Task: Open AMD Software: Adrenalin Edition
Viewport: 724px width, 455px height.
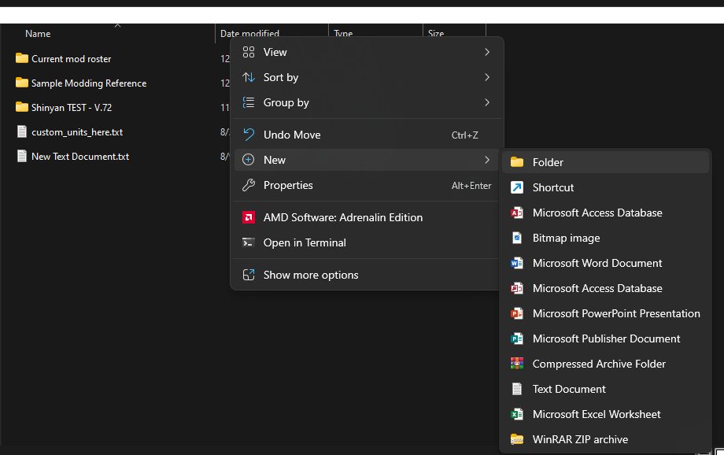Action: pyautogui.click(x=342, y=217)
